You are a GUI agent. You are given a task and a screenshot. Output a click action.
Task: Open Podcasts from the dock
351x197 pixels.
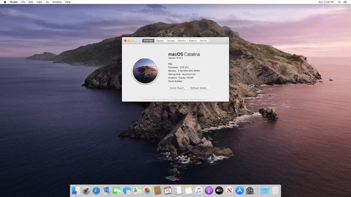(209, 190)
